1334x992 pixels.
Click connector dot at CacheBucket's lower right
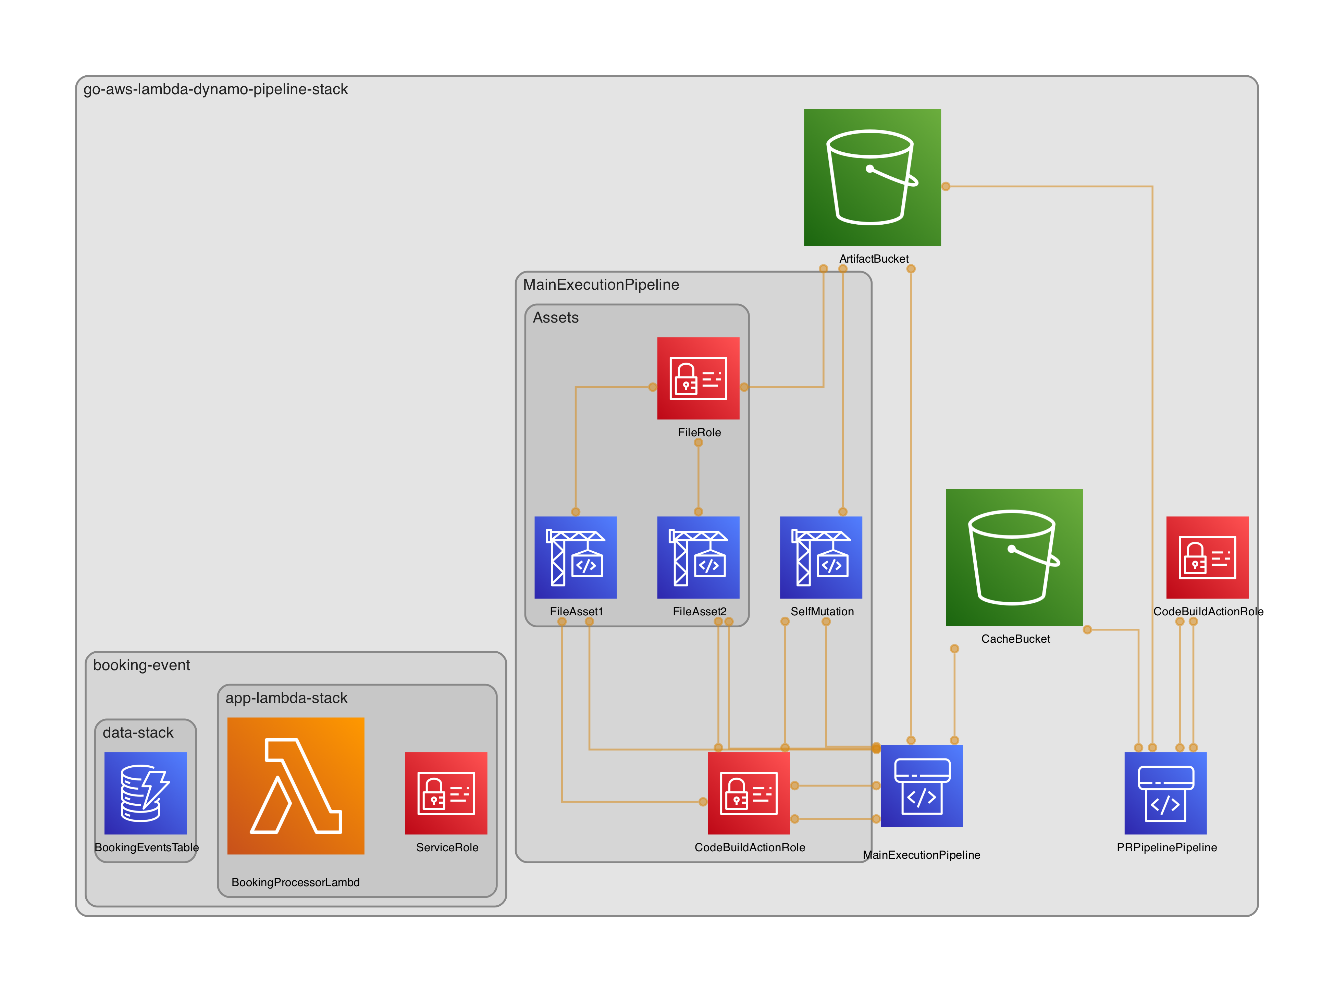click(1087, 630)
